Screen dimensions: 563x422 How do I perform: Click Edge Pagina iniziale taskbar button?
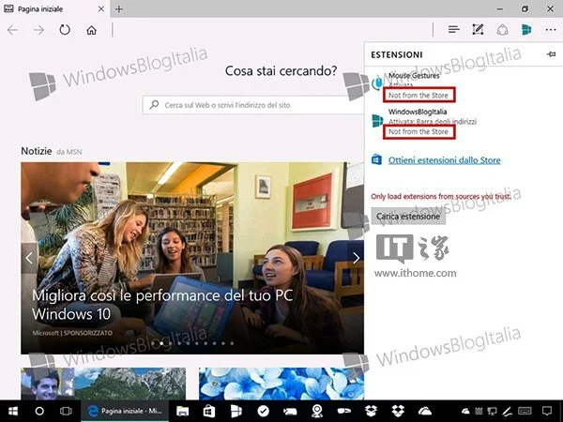[x=125, y=411]
